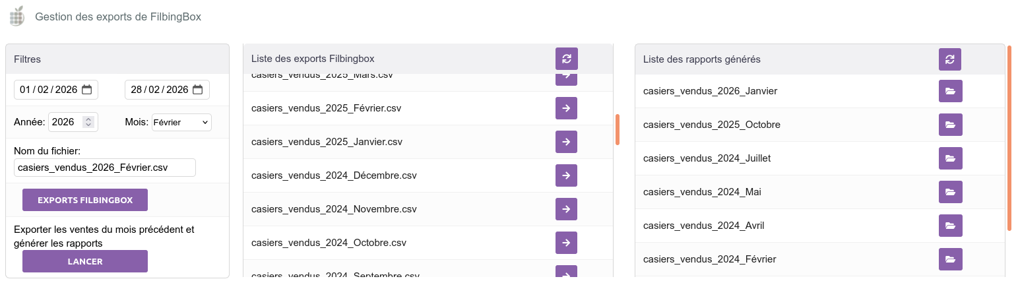Open folder for casiers_vendus_2024_Avril report
This screenshot has width=1018, height=281.
[950, 226]
